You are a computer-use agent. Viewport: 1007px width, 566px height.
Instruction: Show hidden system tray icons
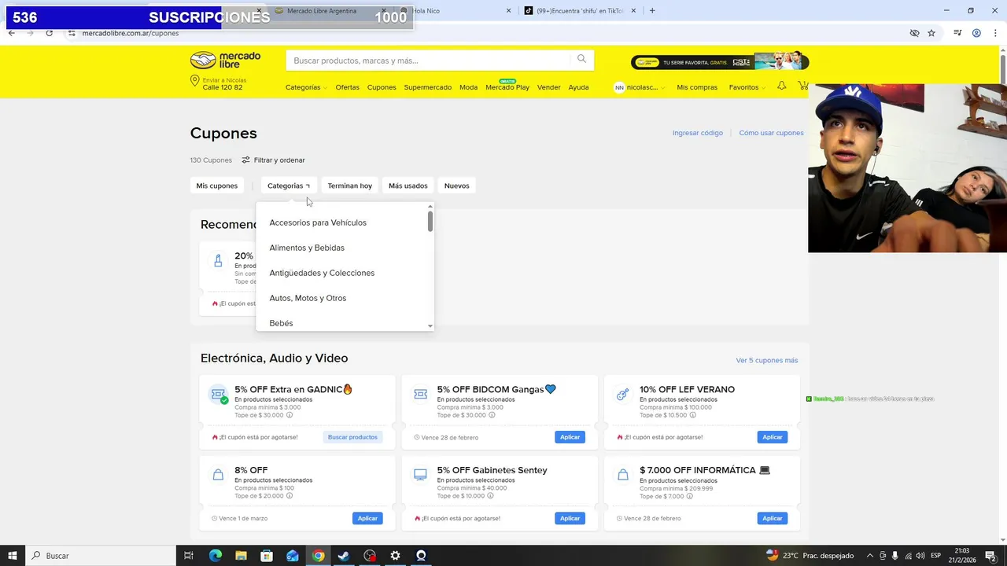tap(870, 556)
